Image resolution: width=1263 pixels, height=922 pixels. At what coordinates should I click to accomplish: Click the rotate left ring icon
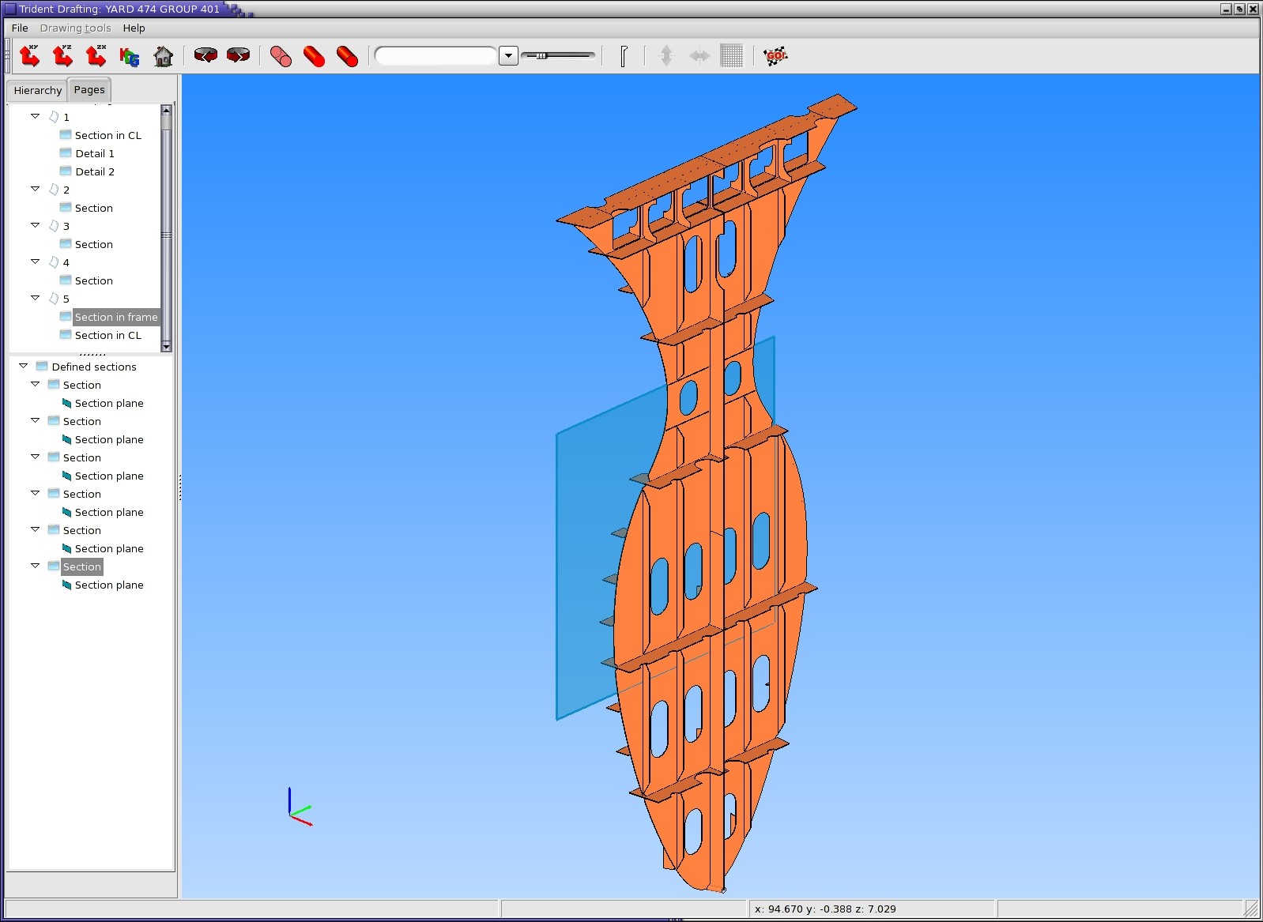(205, 55)
